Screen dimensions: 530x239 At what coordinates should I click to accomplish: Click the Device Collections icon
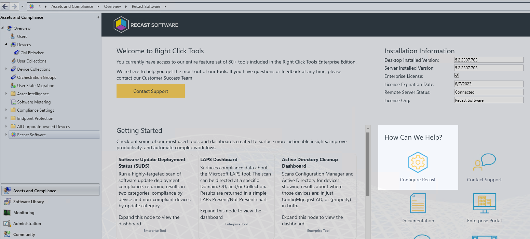coord(13,69)
